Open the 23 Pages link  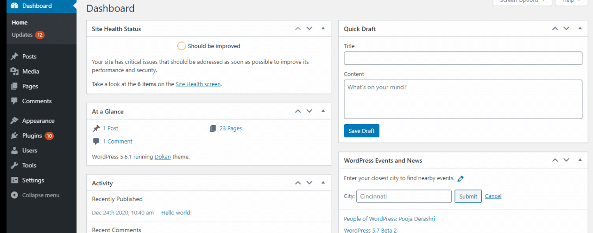coord(231,128)
